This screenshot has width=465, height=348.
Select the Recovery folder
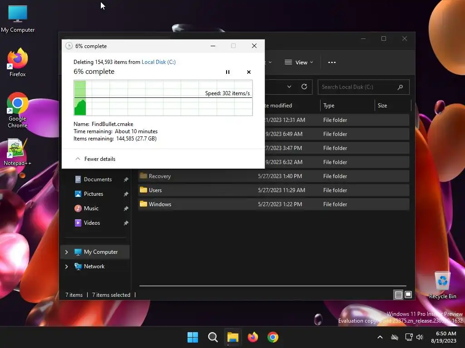coord(274,176)
